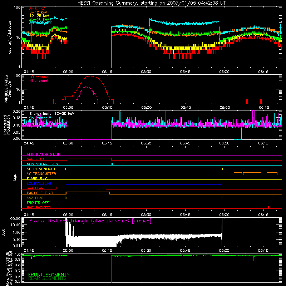This screenshot has width=286, height=286.
Task: Click the "Normalized modulation" axis title
Action: (7, 125)
